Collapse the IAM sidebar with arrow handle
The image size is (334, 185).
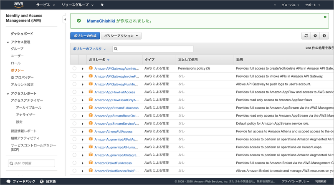coord(65,19)
